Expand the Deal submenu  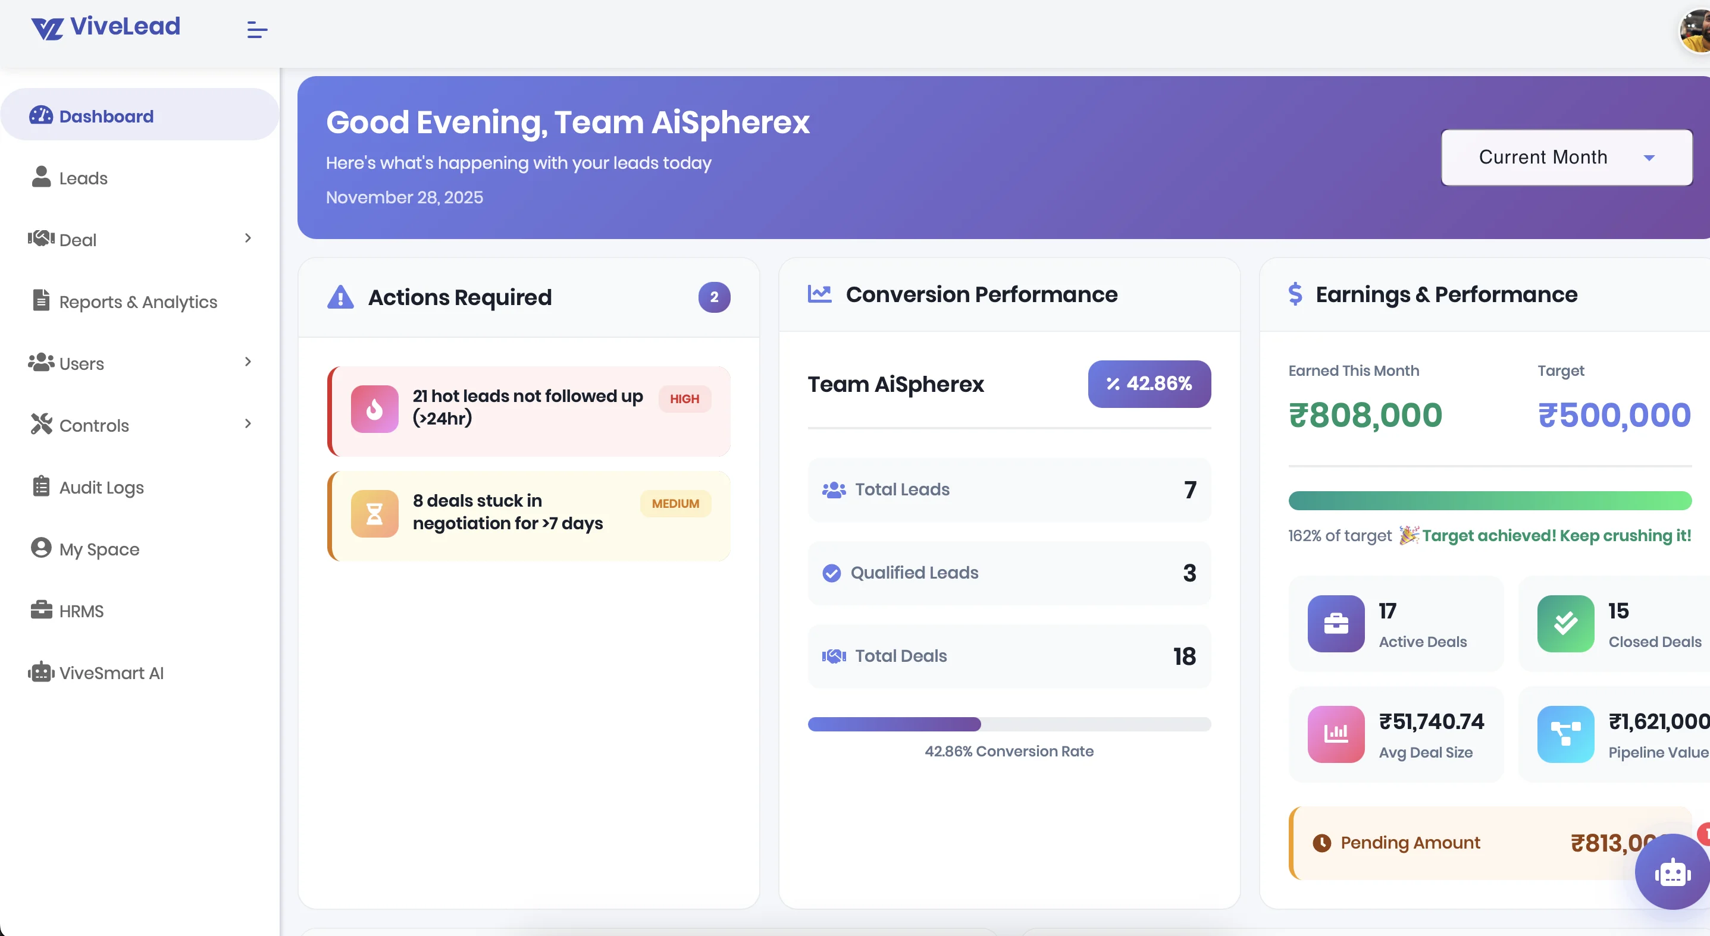[248, 237]
